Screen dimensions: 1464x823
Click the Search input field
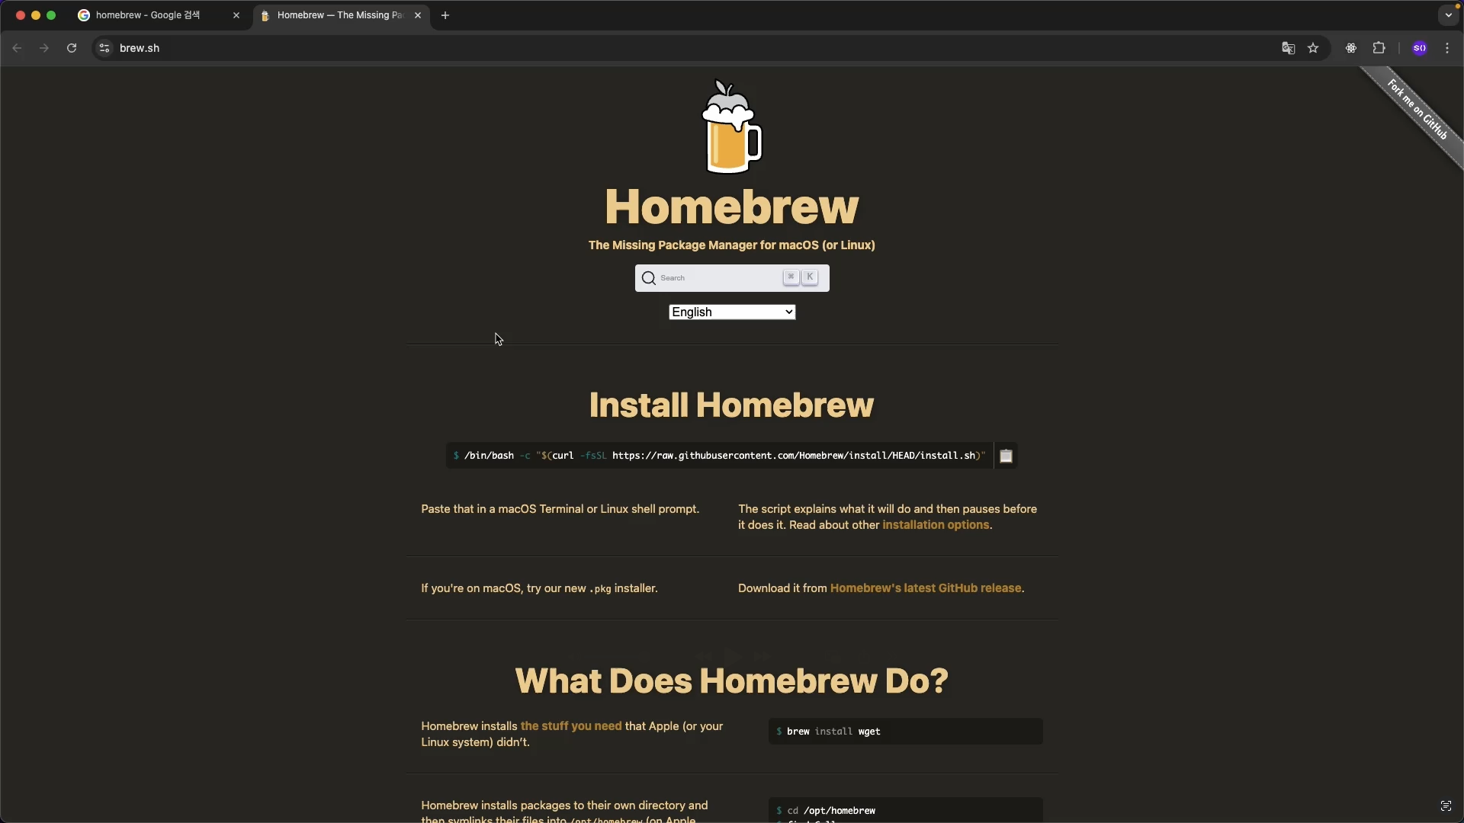click(x=717, y=278)
